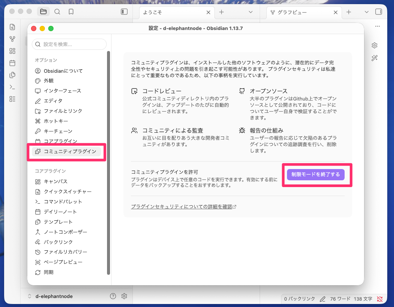Click the pencil edit mode icon in status bar
Image resolution: width=394 pixels, height=307 pixels.
(323, 299)
